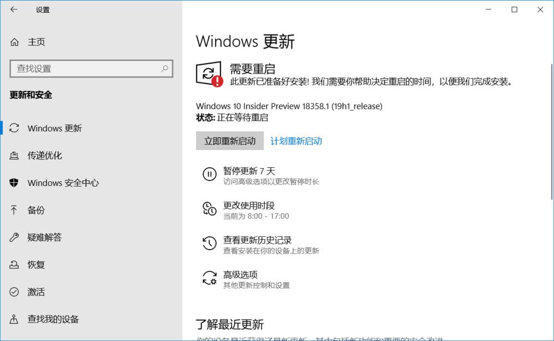Click the 备份 upload arrow icon
This screenshot has width=554, height=341.
coord(14,210)
